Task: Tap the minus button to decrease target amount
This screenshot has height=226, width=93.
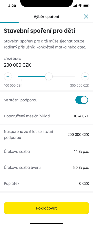Action: point(8,76)
